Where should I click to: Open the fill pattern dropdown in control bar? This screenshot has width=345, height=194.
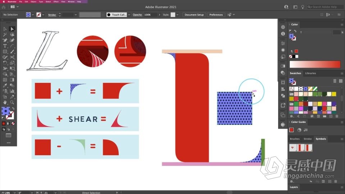pyautogui.click(x=33, y=15)
